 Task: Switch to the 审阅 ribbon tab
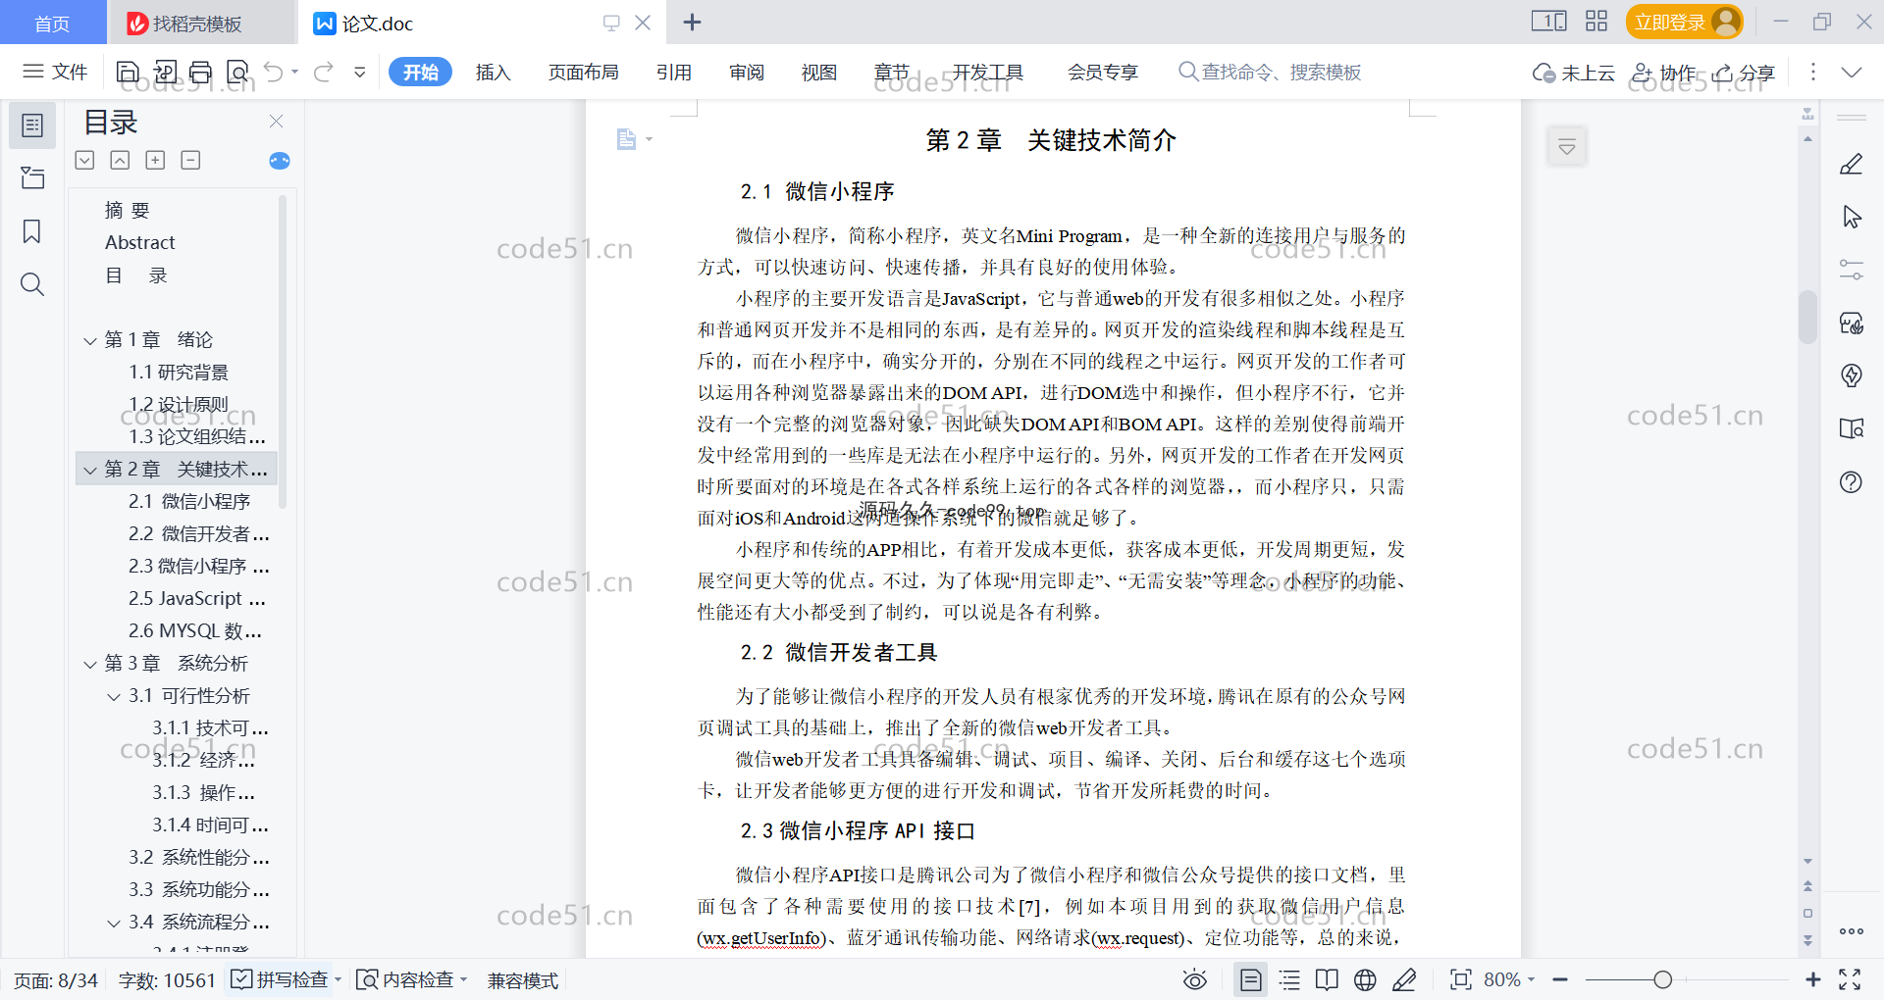[x=747, y=72]
